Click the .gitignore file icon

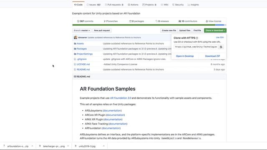point(75,59)
